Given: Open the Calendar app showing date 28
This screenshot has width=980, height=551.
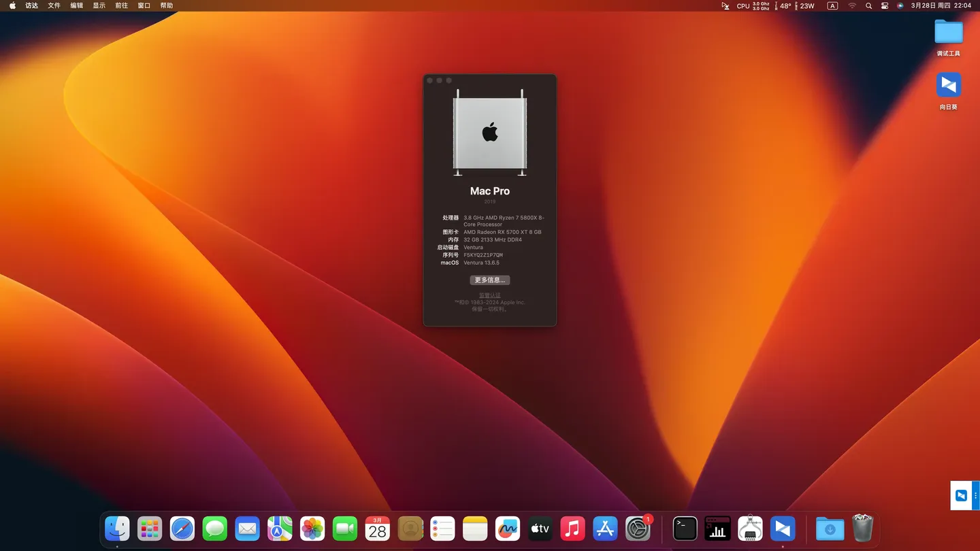Looking at the screenshot, I should 377,529.
